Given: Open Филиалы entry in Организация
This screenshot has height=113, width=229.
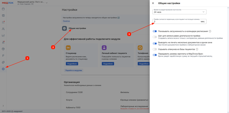Looking at the screenshot, I should tap(125, 92).
